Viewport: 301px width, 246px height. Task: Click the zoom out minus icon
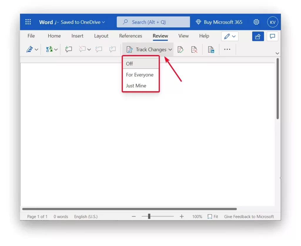[134, 216]
